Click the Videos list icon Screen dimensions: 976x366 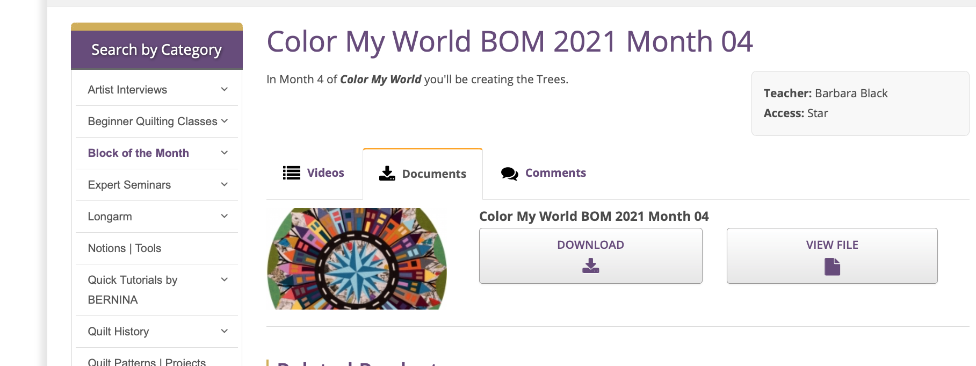pyautogui.click(x=292, y=173)
